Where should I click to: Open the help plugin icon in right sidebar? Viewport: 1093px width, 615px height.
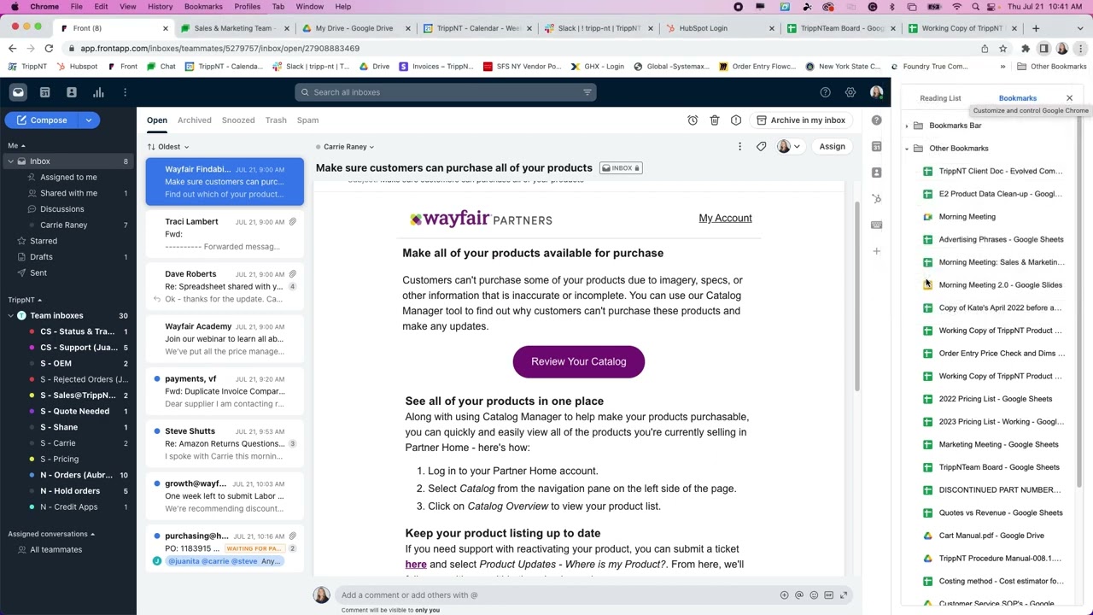pyautogui.click(x=876, y=120)
